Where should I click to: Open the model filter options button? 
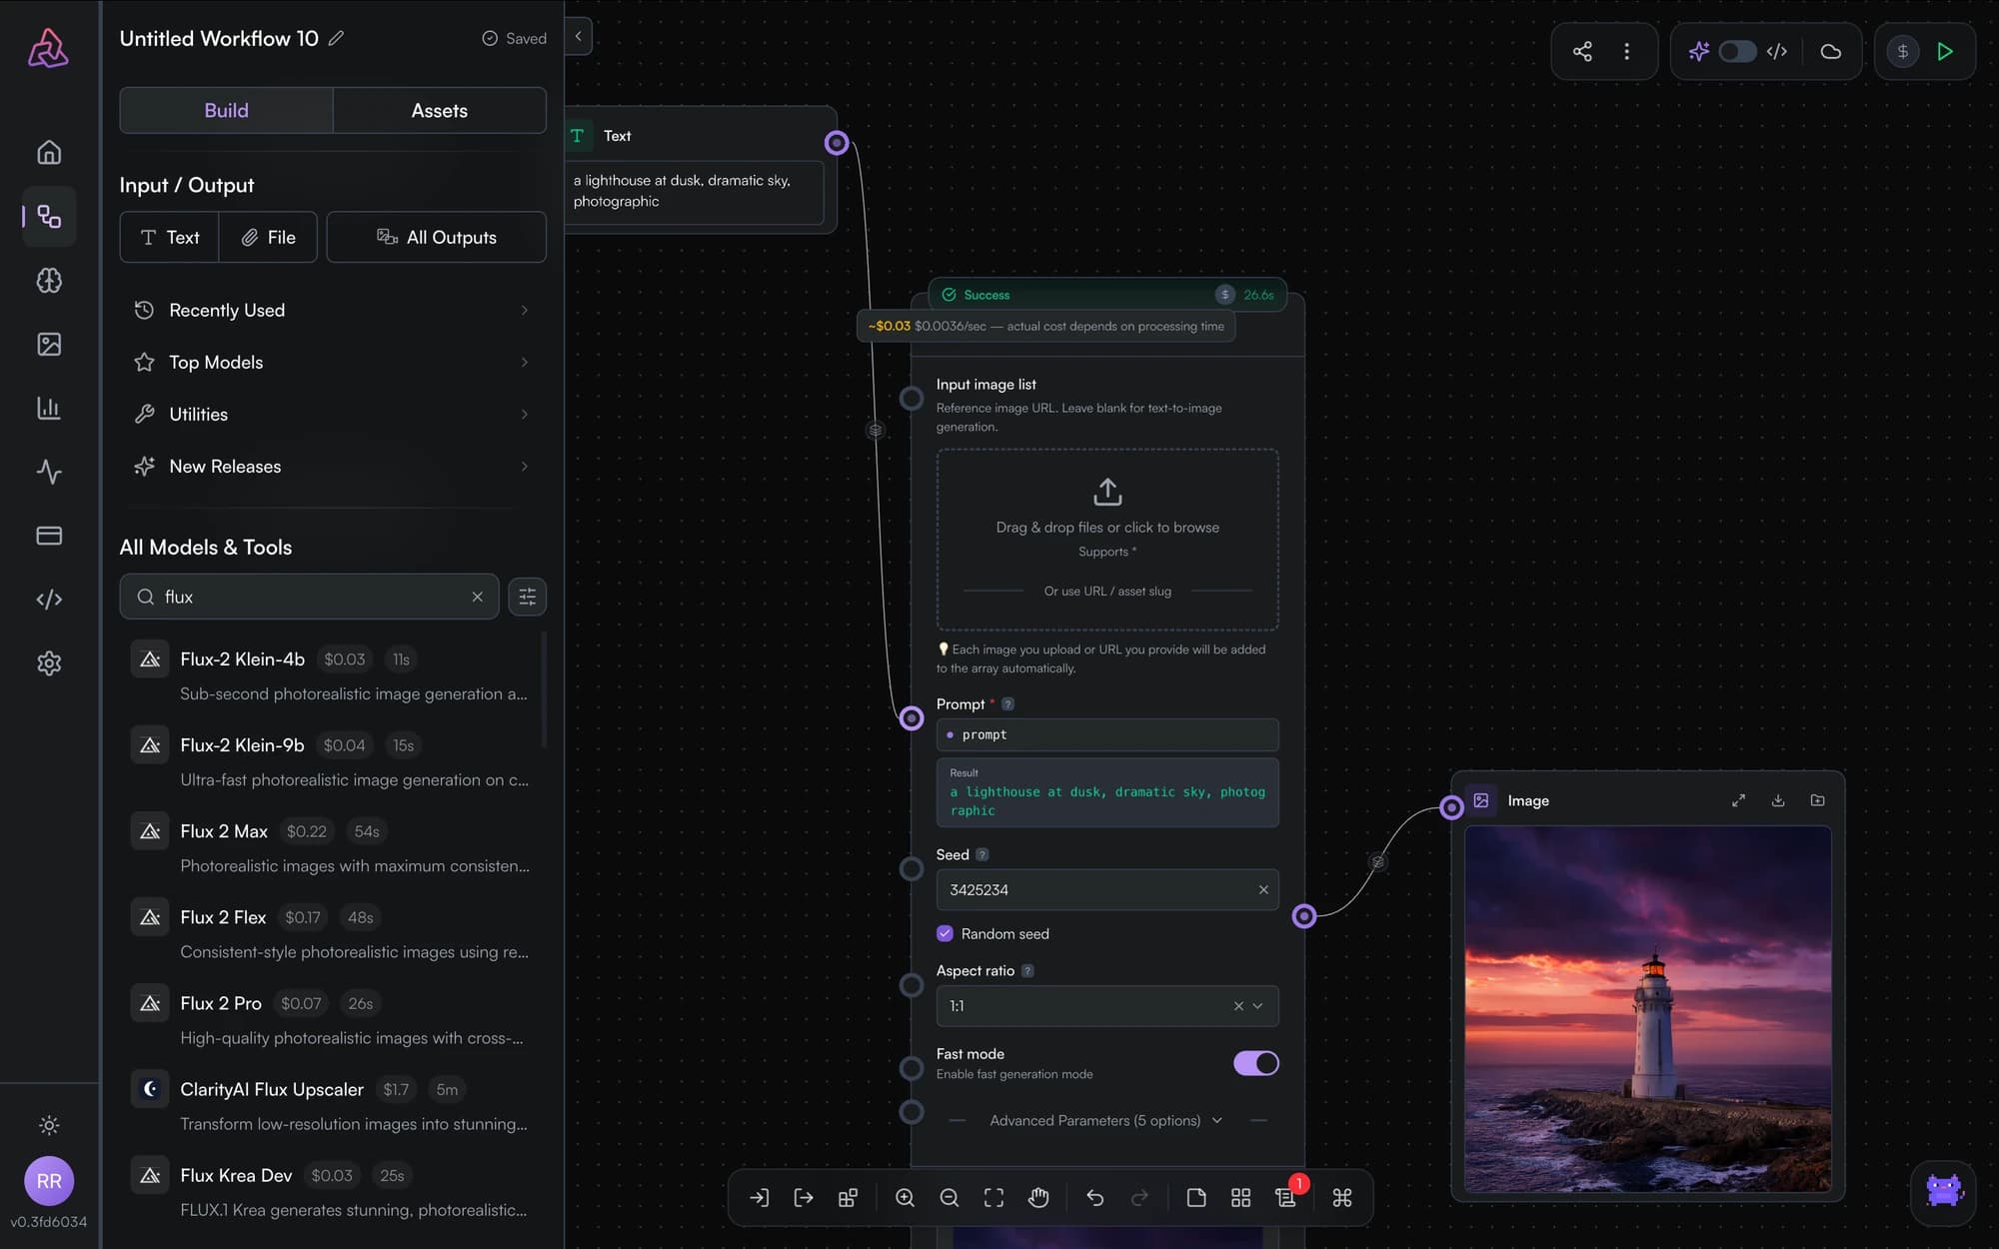[x=527, y=597]
